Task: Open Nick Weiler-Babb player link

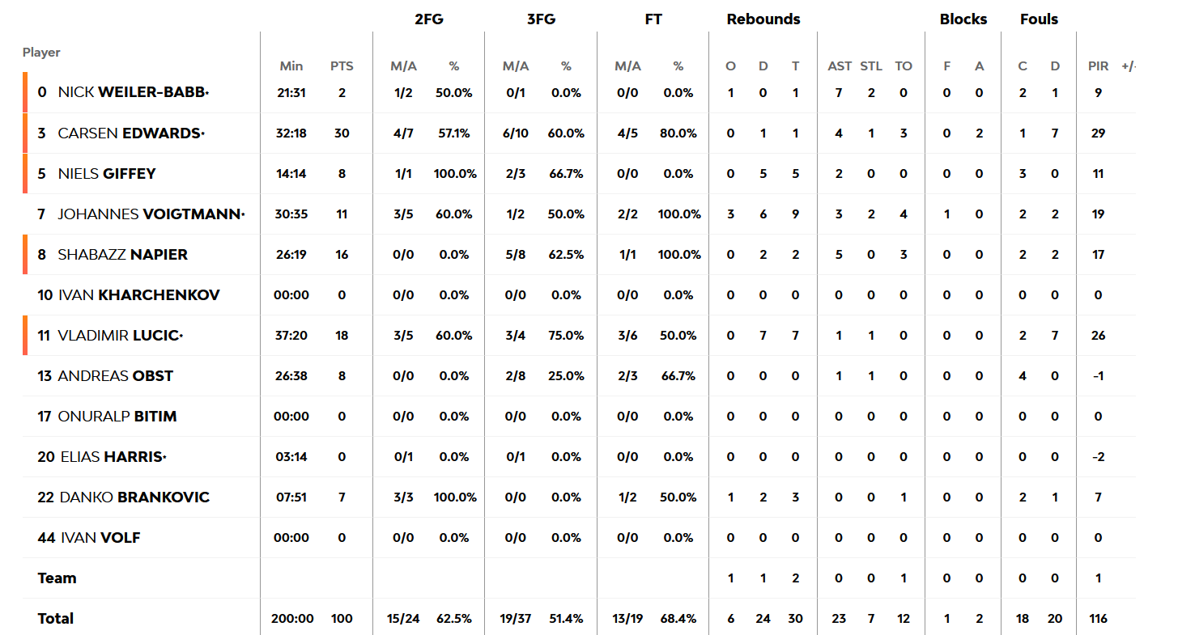Action: 133,93
